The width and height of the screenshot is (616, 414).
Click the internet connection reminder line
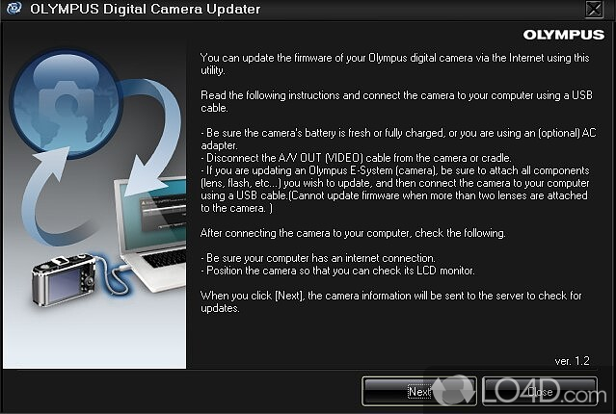[x=318, y=258]
